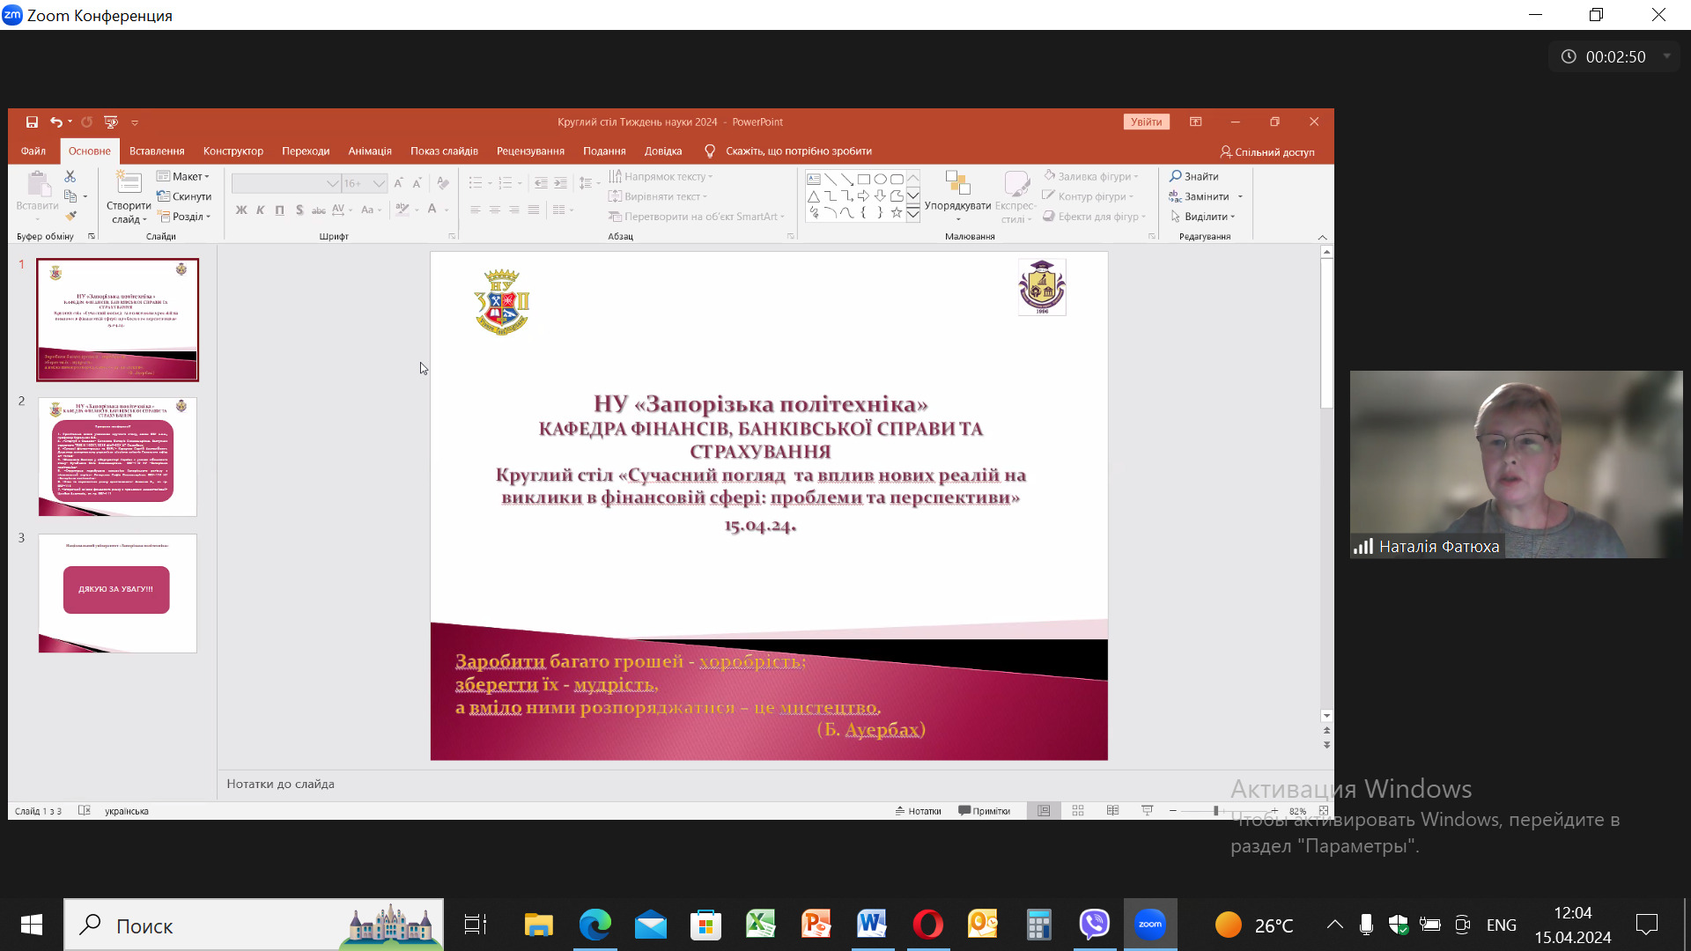Click the Спільний доступ share button

coord(1267,152)
